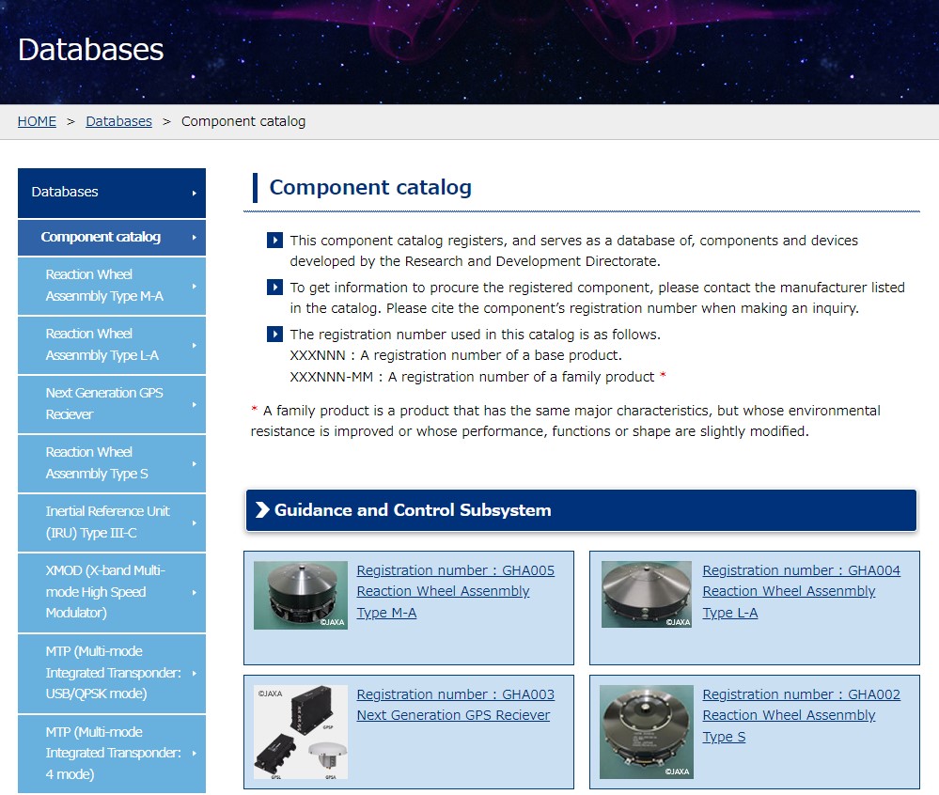The width and height of the screenshot is (939, 795).
Task: Click the arrow beside sidebar MTP 4 mode item
Action: (x=194, y=753)
